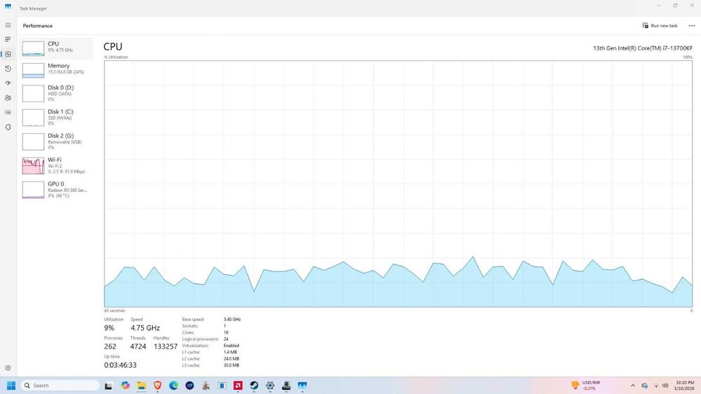The image size is (701, 394).
Task: Click the 30.0 MB L3 cache value
Action: (231, 365)
